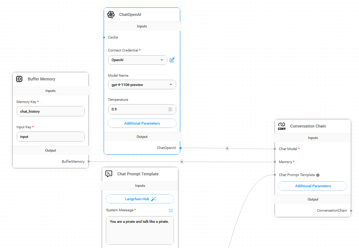Click the ConversationChain output label
359x248 pixels.
click(332, 211)
